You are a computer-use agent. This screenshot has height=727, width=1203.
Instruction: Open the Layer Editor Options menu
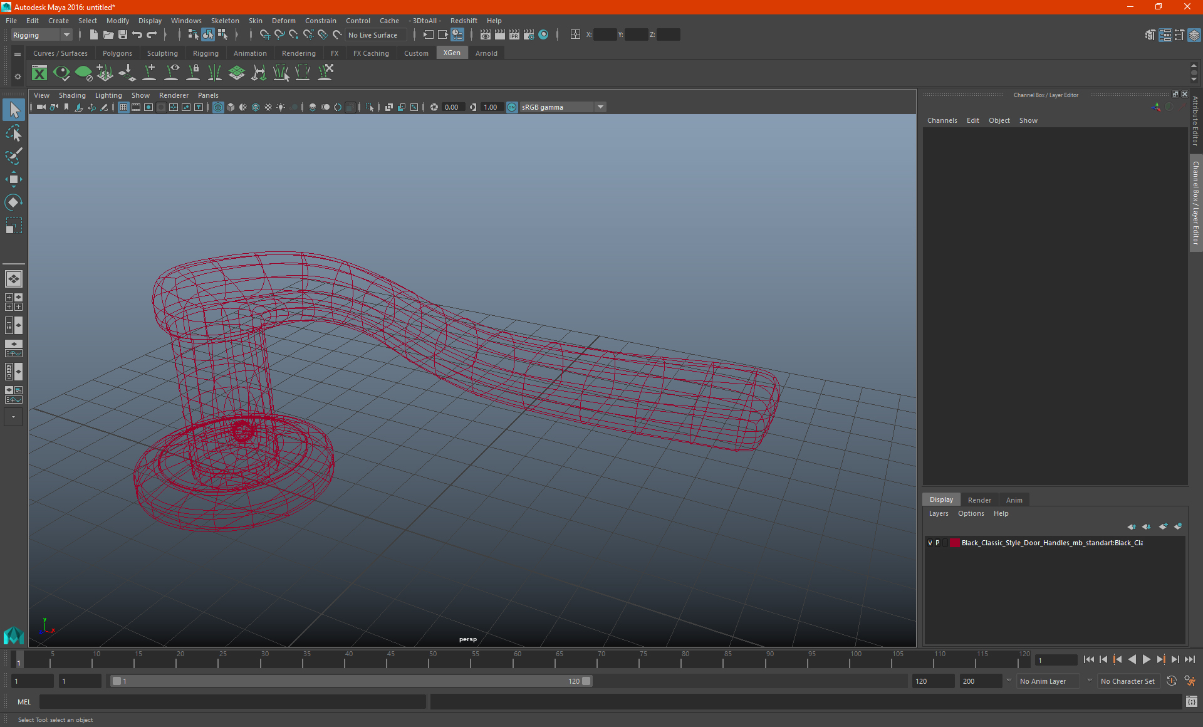click(971, 513)
